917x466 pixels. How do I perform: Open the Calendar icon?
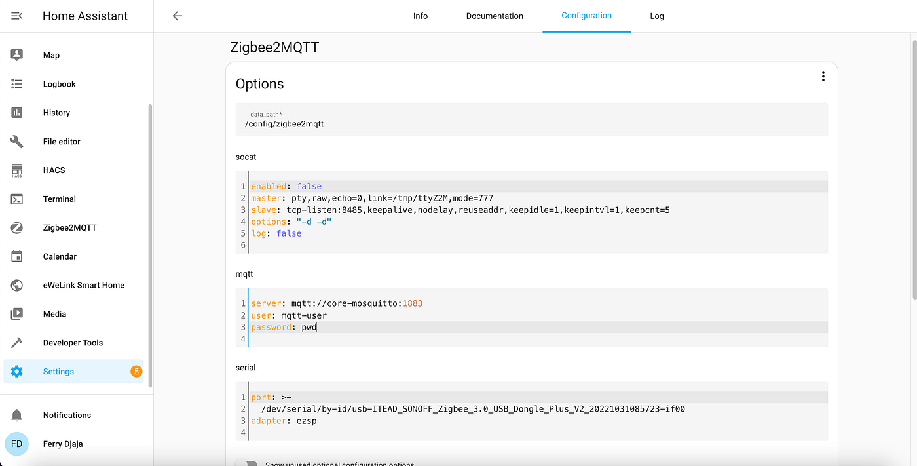pos(17,256)
